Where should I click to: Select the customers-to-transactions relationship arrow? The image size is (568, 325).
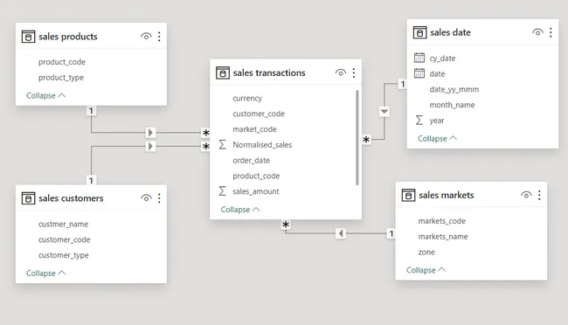tap(150, 147)
